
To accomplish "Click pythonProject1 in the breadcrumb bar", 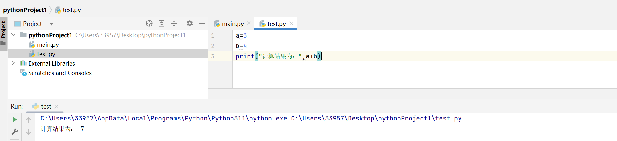I will coord(25,10).
